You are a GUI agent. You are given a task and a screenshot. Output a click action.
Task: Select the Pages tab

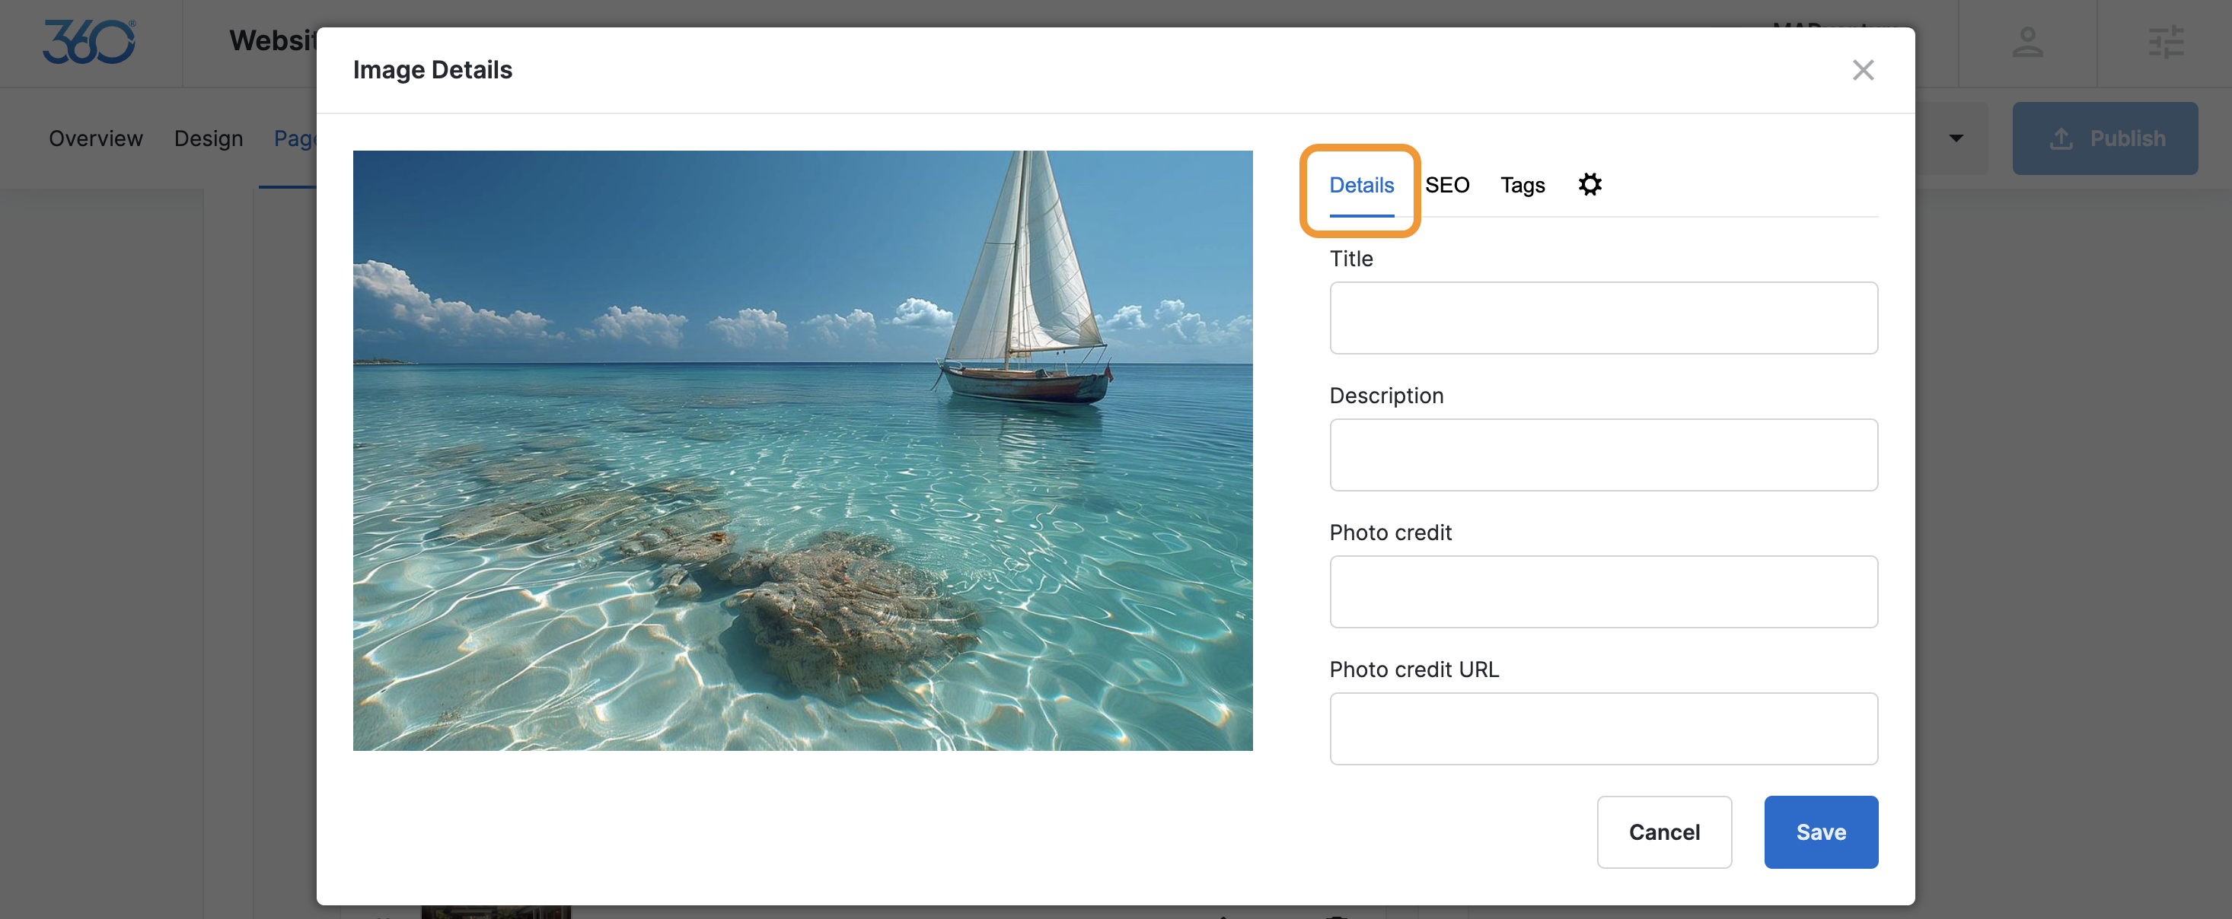[295, 138]
